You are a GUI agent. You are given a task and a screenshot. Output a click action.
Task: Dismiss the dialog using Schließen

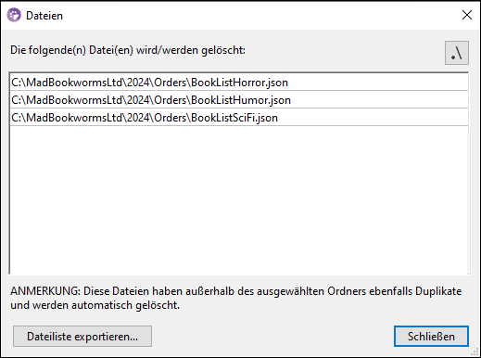click(x=431, y=336)
